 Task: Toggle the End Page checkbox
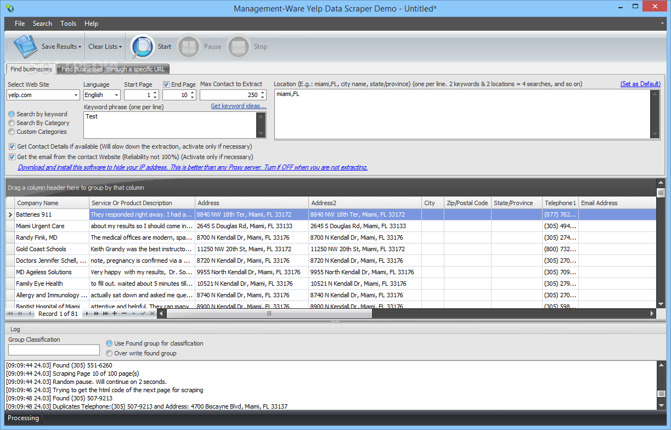[166, 84]
